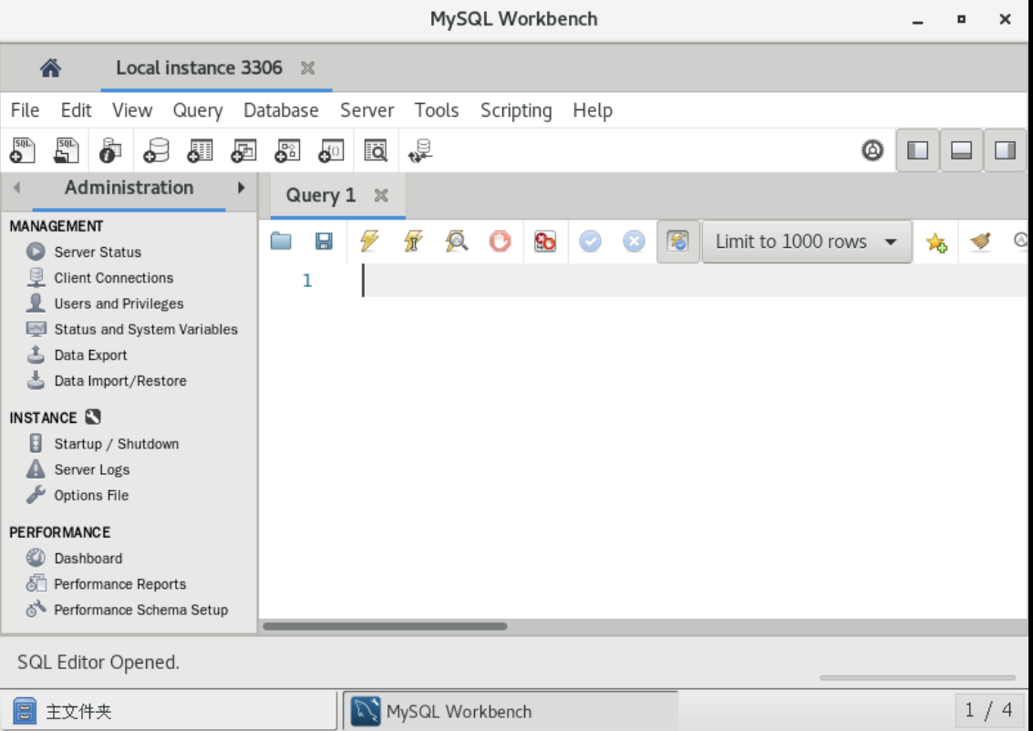This screenshot has width=1033, height=731.
Task: Toggle auto-commit mode button
Action: click(x=678, y=242)
